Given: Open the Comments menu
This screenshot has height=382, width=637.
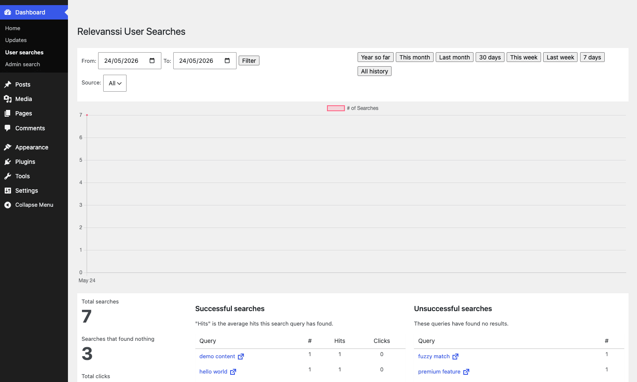Looking at the screenshot, I should [x=34, y=128].
